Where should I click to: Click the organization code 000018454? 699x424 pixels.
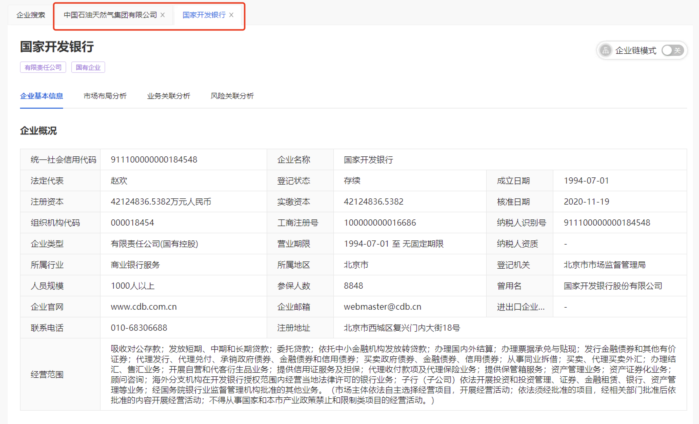(132, 223)
